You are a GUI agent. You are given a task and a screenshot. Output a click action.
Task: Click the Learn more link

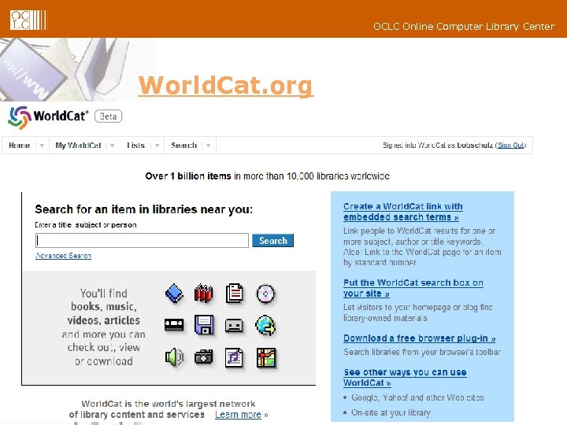tap(238, 415)
